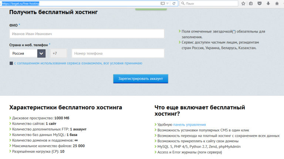Click the +7 country code field

(58, 53)
